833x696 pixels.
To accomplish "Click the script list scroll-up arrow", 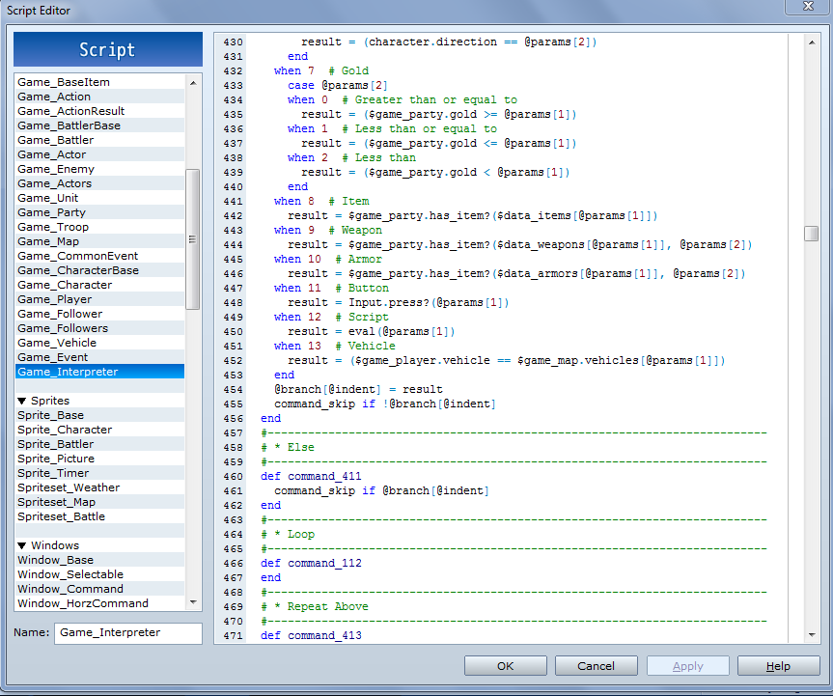I will pos(193,82).
